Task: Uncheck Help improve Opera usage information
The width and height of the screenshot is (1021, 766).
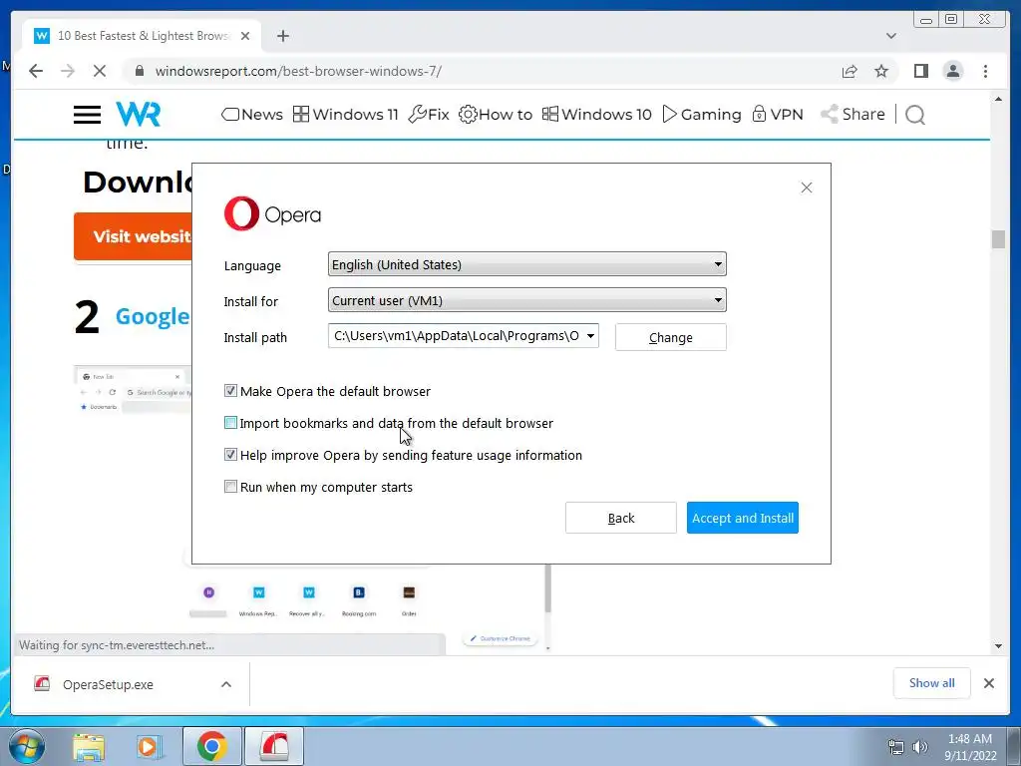Action: tap(230, 455)
